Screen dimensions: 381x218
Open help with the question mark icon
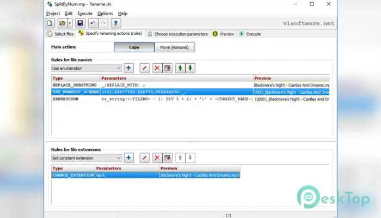click(116, 23)
